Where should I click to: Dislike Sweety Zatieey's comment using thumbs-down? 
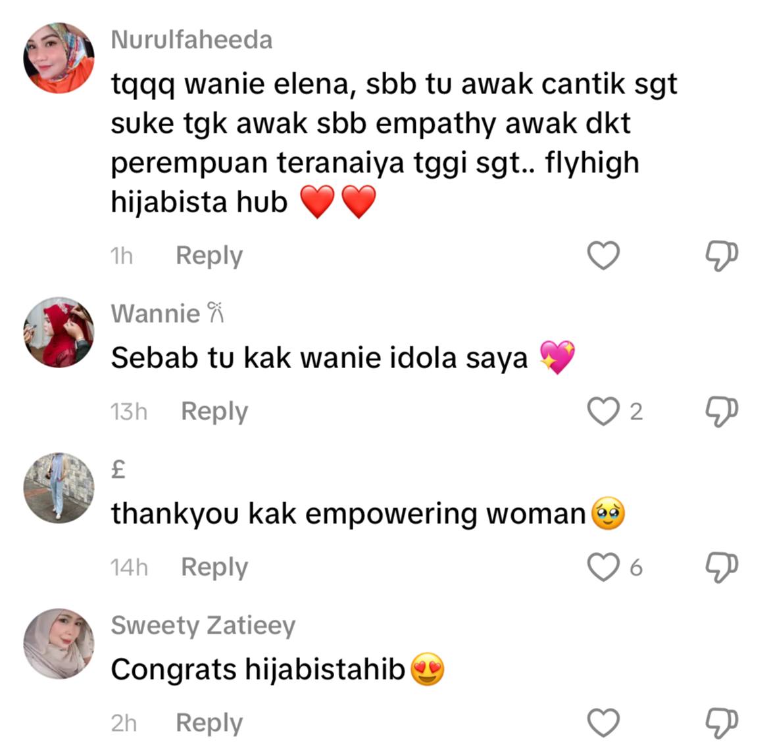[722, 724]
